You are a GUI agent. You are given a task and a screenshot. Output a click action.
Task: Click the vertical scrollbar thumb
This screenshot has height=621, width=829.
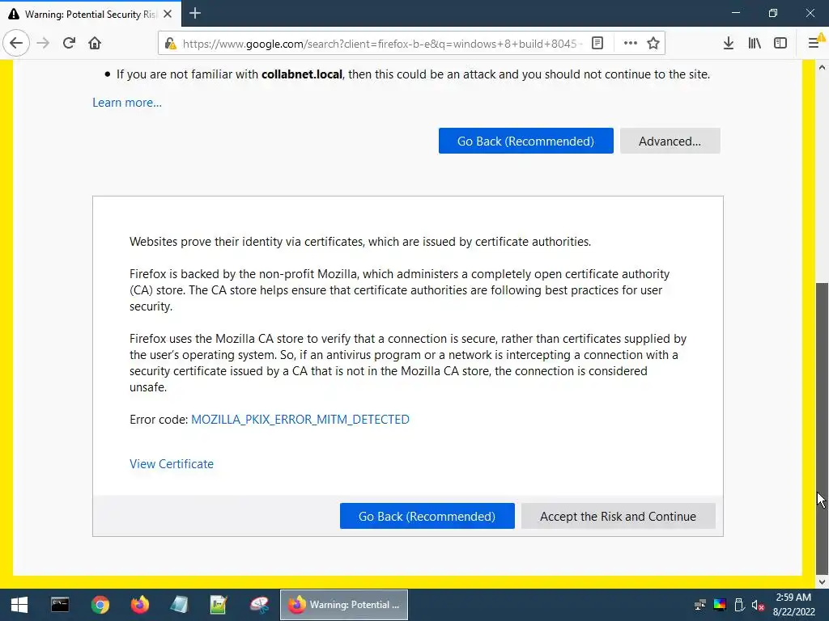click(x=823, y=428)
